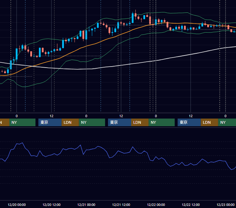Select the LDN session block on 12/22
The height and width of the screenshot is (208, 236).
tap(210, 122)
